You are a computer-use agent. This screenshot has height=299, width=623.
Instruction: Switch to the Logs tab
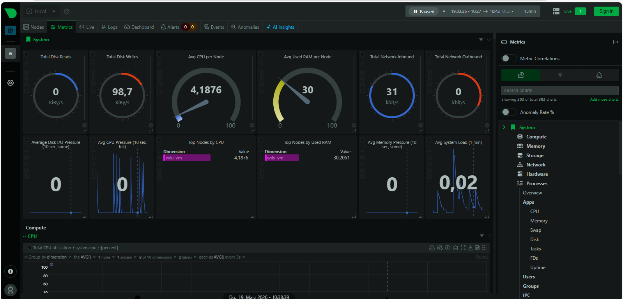(109, 27)
